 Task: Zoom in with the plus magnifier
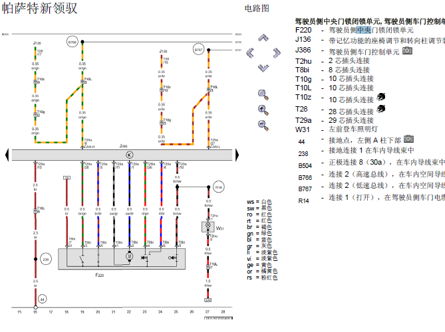263,110
